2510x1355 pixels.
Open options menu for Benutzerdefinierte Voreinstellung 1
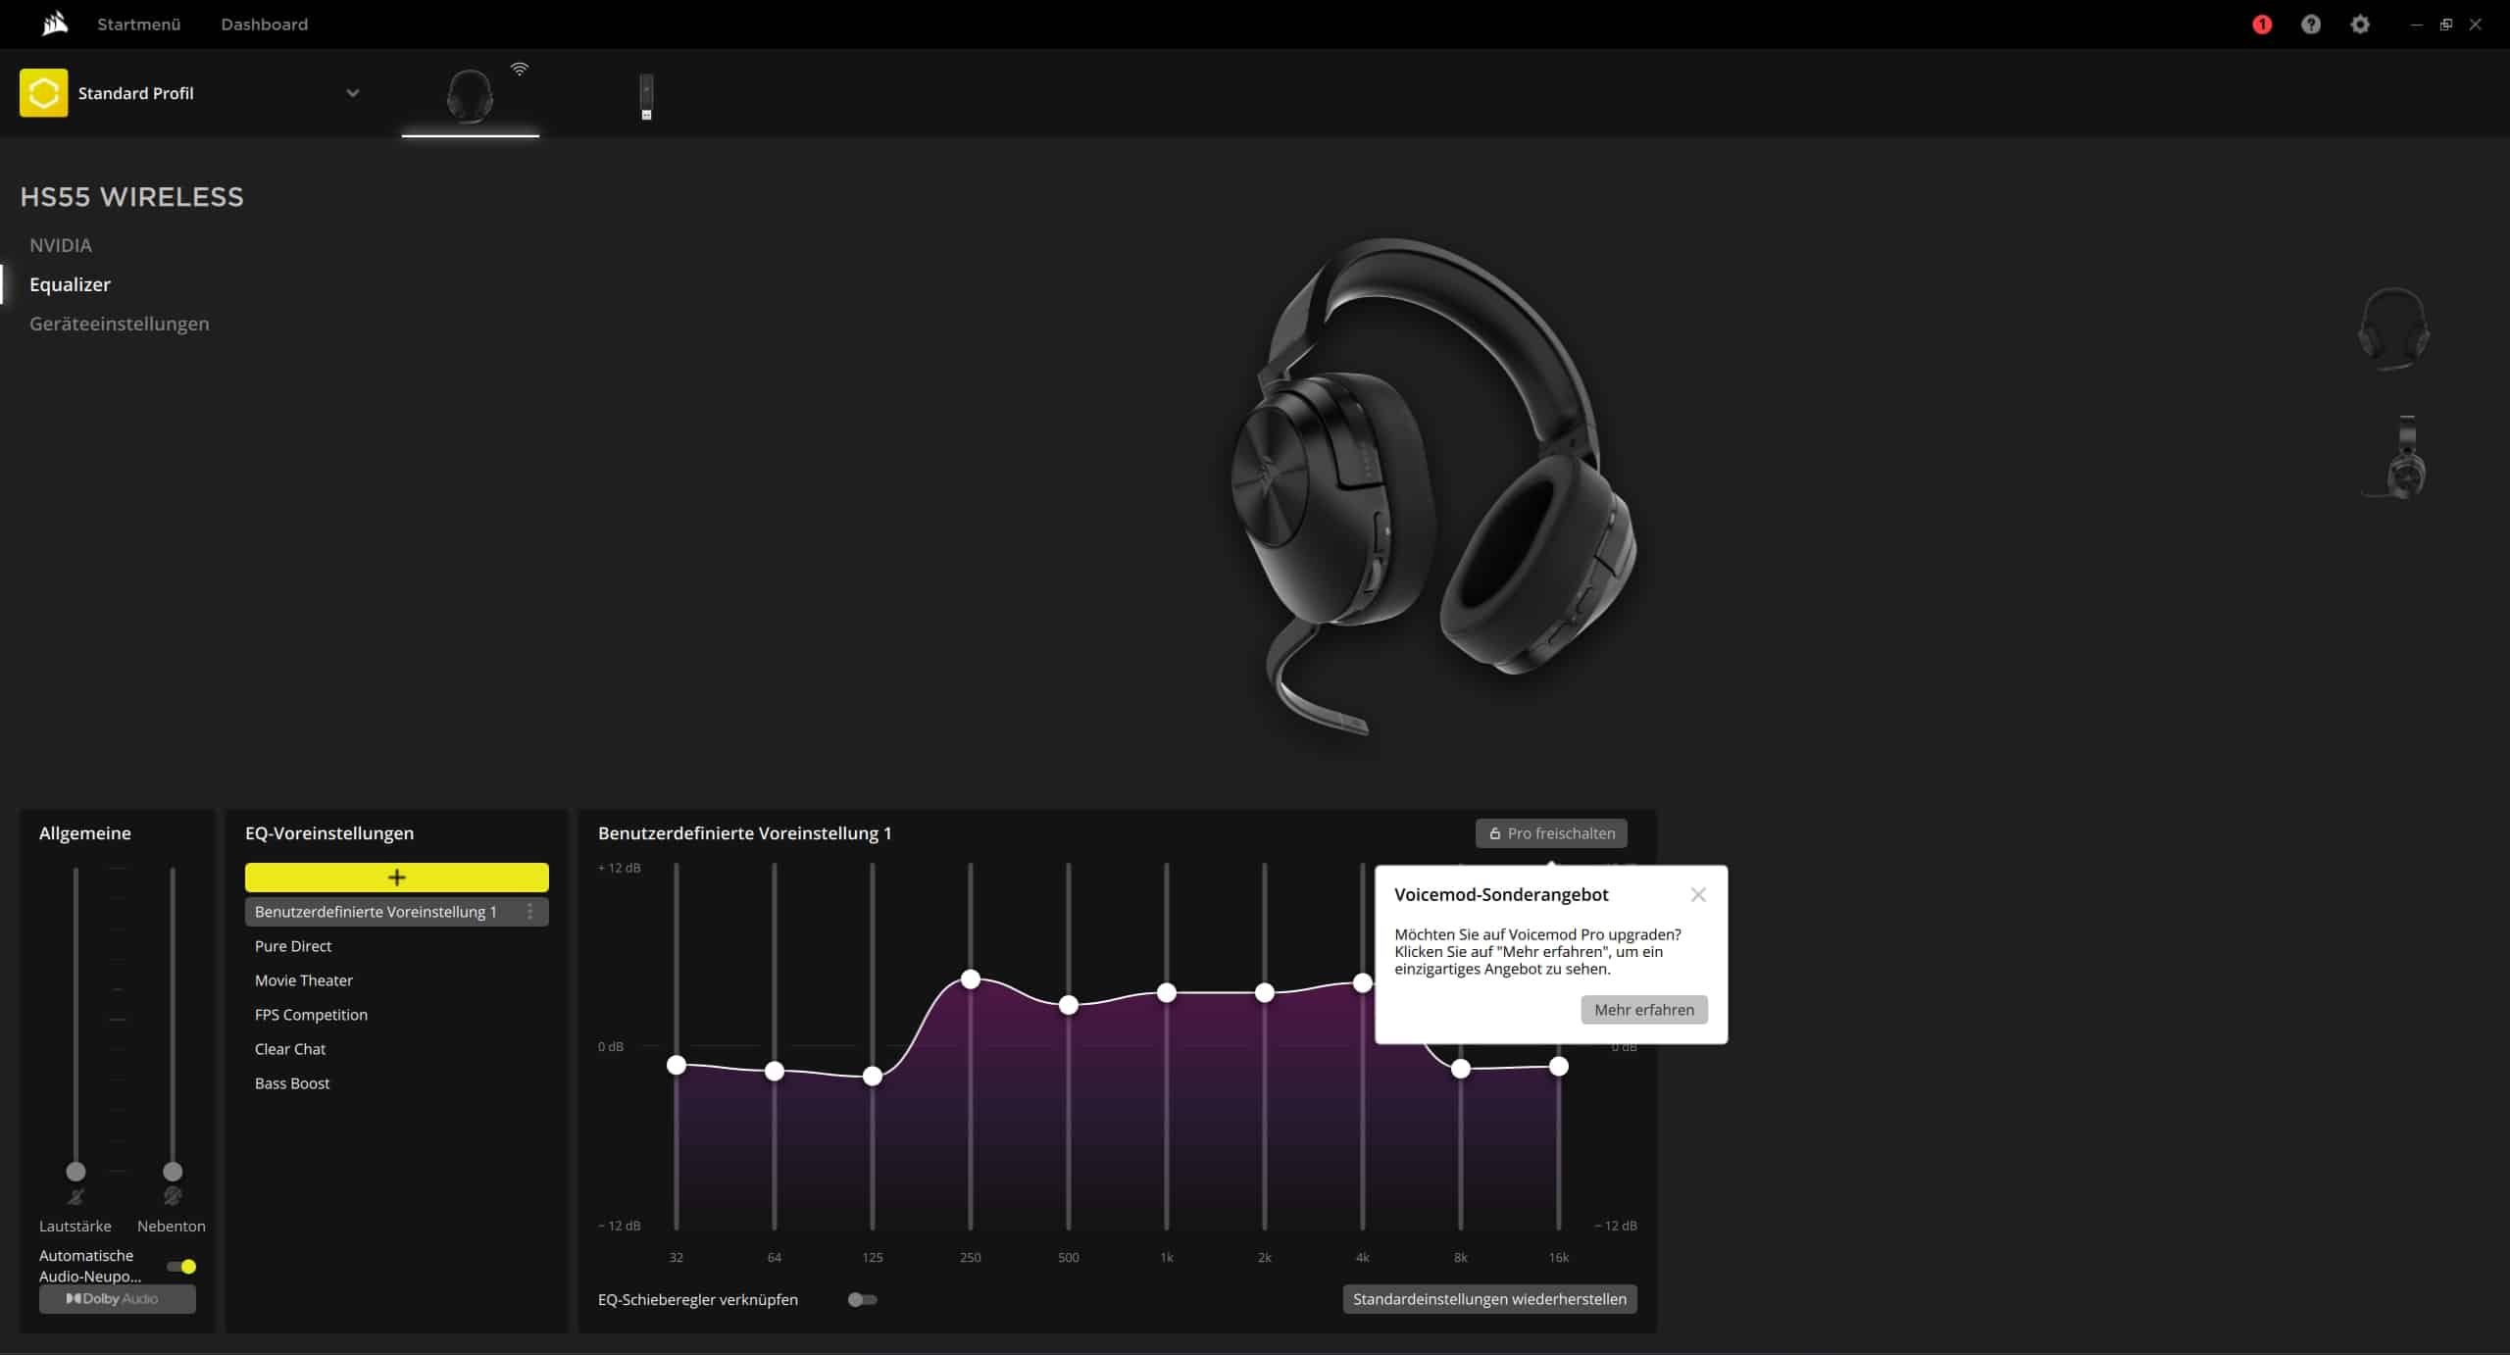(x=530, y=912)
